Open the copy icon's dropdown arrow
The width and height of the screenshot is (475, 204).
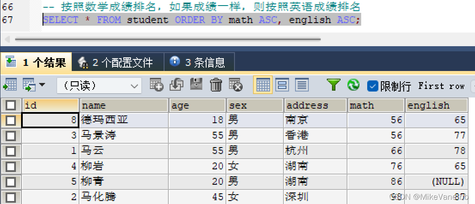click(x=42, y=85)
